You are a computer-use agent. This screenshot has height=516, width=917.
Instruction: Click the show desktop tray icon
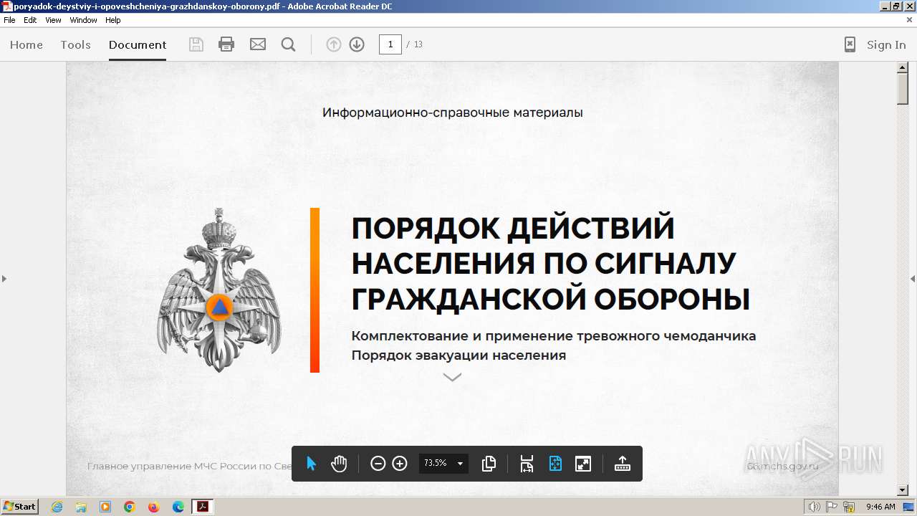[909, 507]
